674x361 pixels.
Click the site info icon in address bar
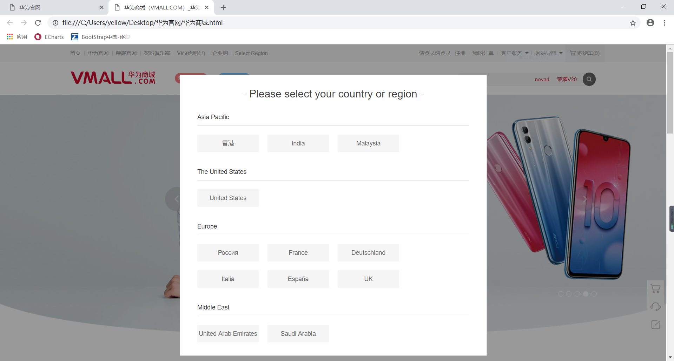(x=55, y=23)
